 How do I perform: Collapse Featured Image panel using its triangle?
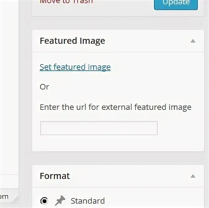point(193,41)
